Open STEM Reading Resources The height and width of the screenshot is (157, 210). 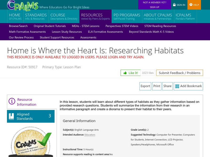tap(160, 26)
